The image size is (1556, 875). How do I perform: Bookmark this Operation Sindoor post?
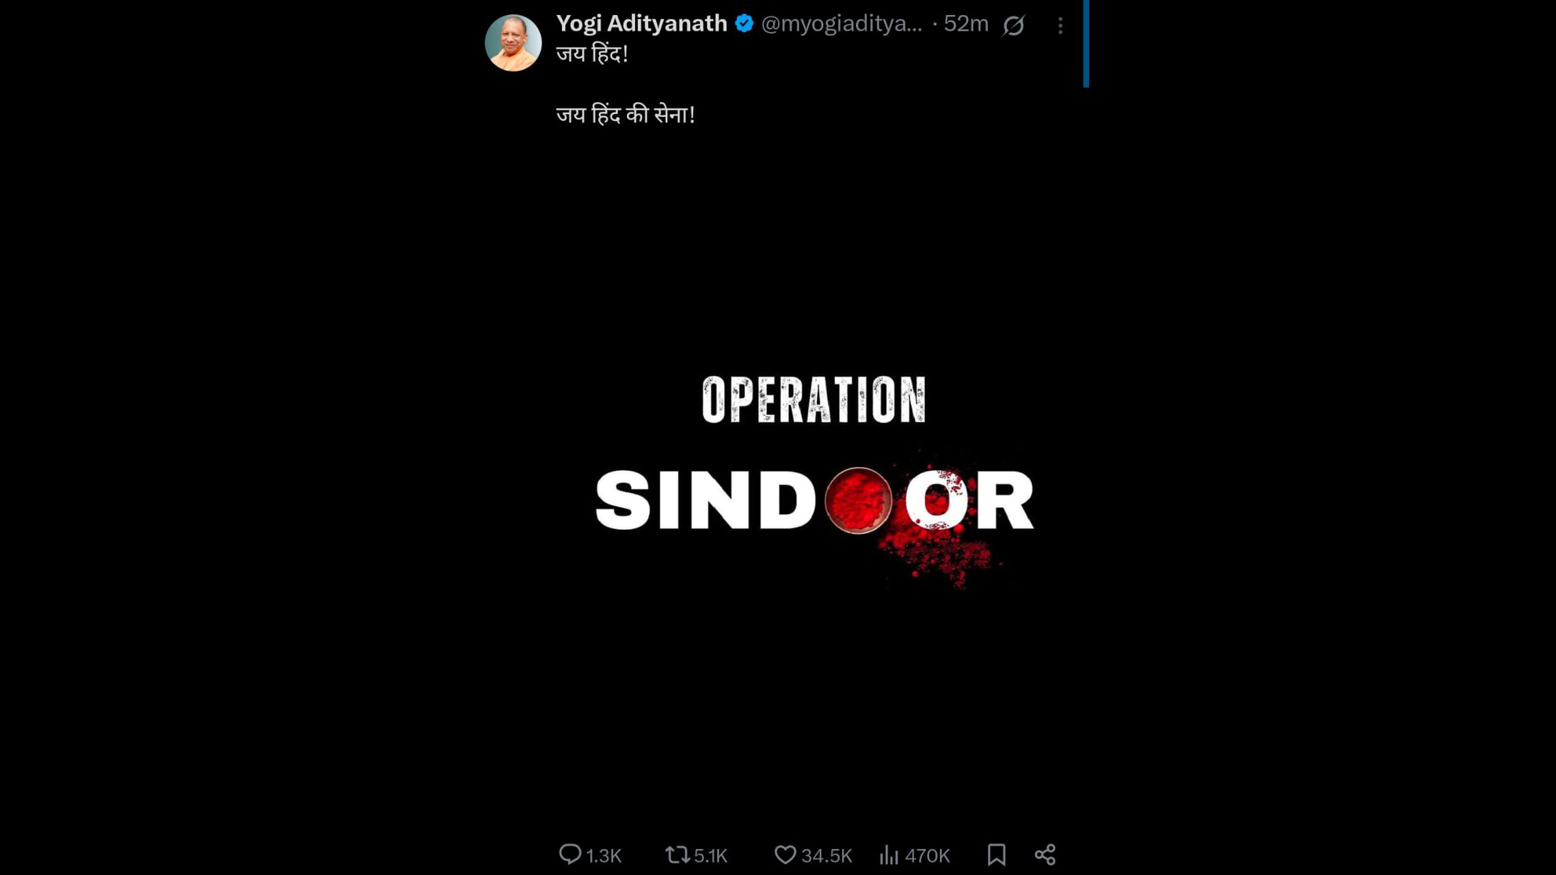coord(996,854)
